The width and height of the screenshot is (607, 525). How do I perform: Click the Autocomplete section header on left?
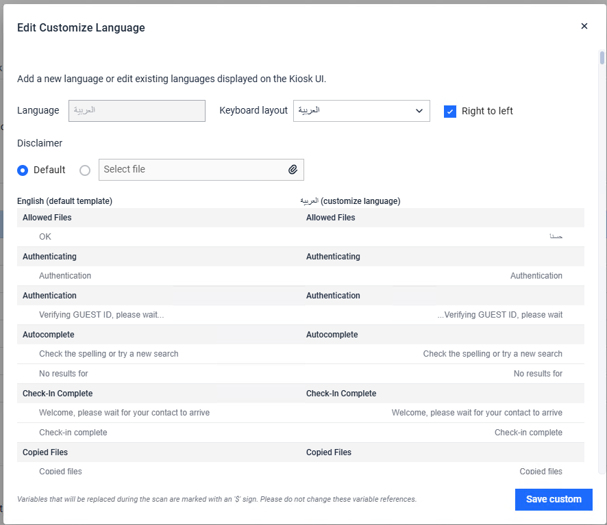click(49, 335)
